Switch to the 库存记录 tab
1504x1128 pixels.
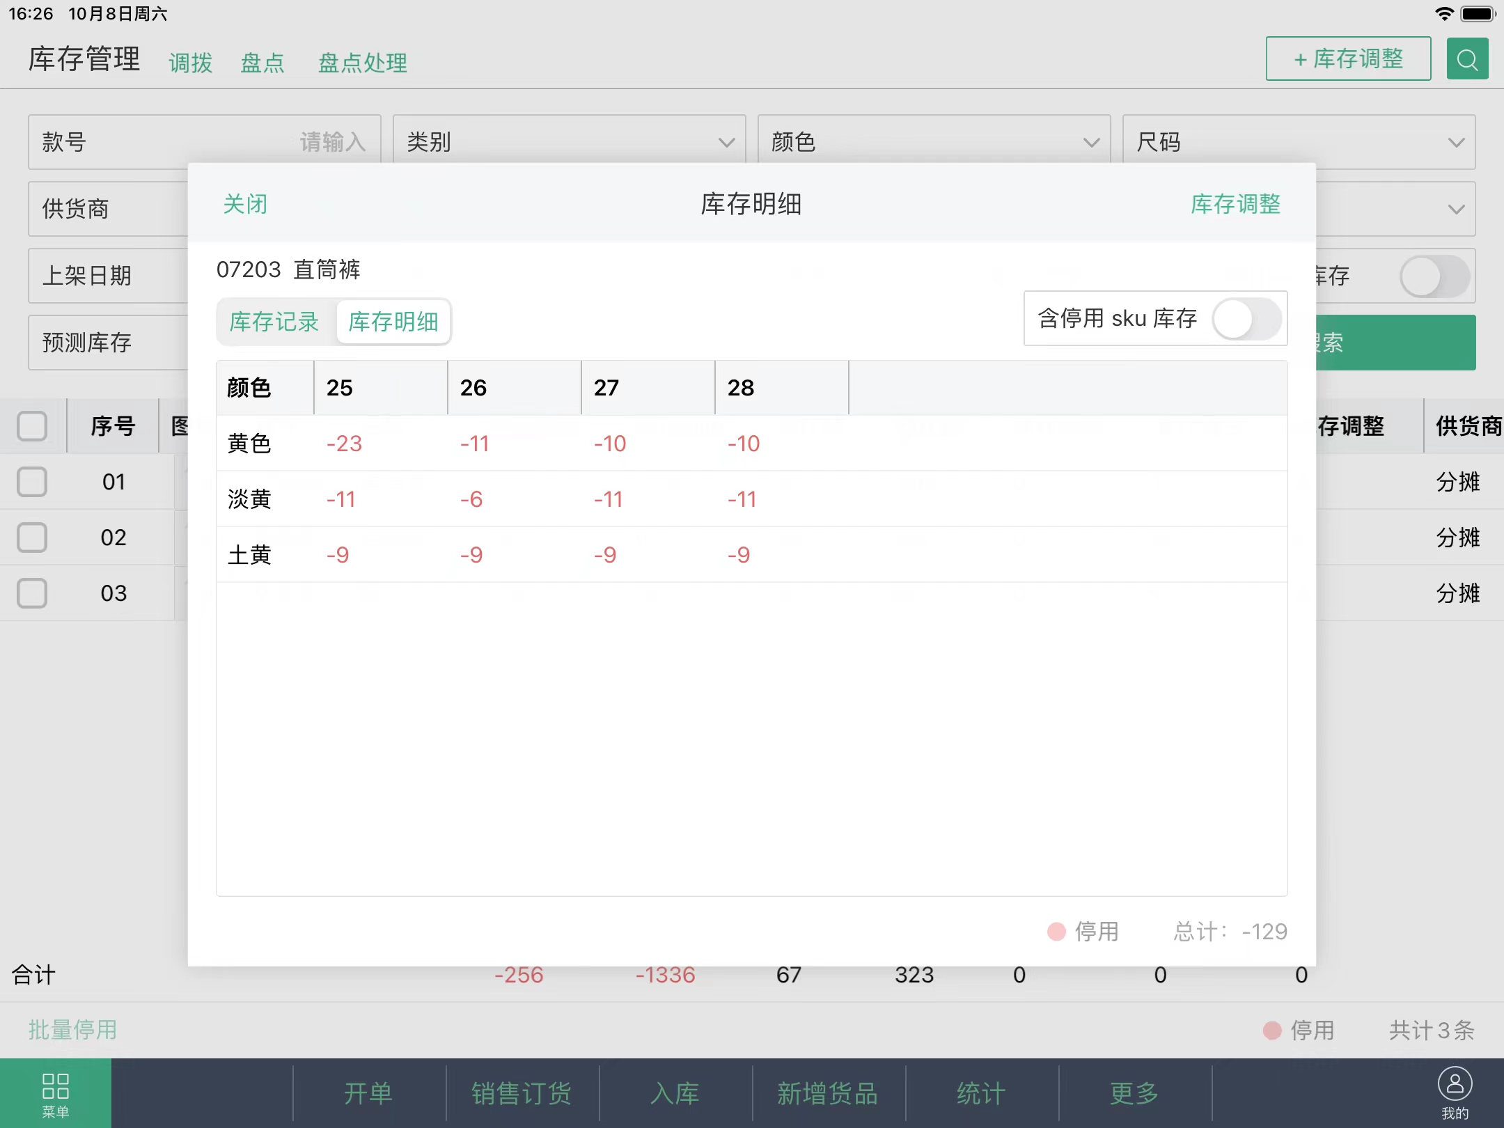click(x=274, y=322)
